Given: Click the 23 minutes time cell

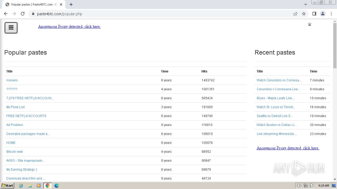Looking at the screenshot, I should tap(318, 134).
